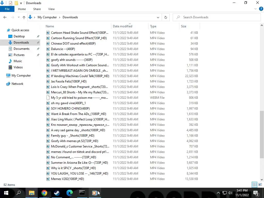Open Music in navigation pane
Image resolution: width=264 pixels, height=198 pixels.
(x=18, y=61)
